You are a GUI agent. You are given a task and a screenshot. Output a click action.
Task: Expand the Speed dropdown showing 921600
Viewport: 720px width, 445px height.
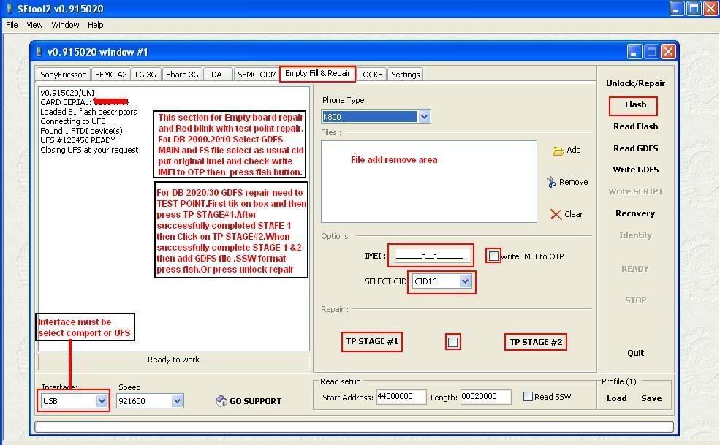coord(177,401)
